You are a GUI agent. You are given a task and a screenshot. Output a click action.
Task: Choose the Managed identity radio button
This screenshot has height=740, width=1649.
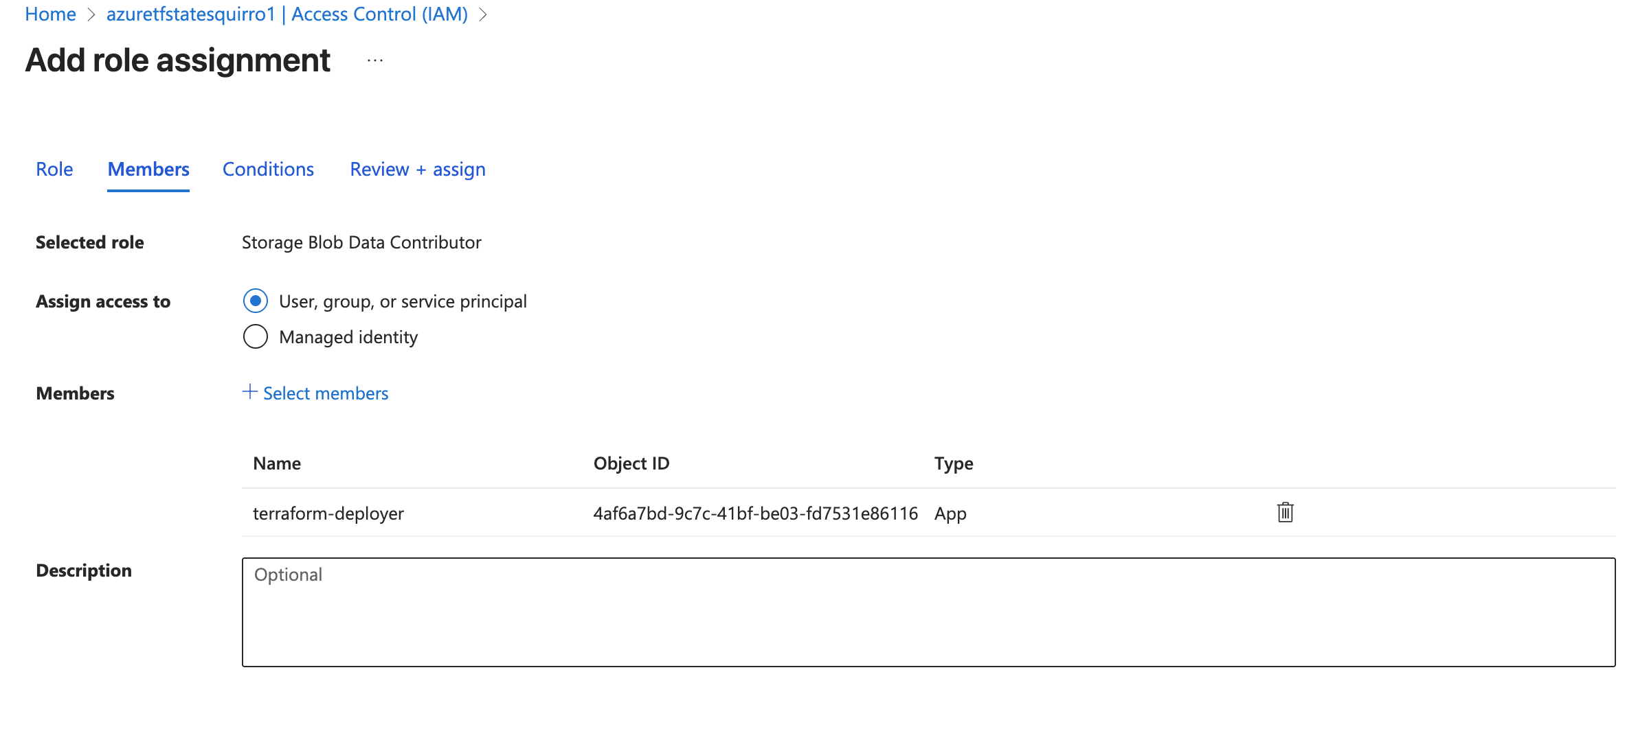pos(256,336)
